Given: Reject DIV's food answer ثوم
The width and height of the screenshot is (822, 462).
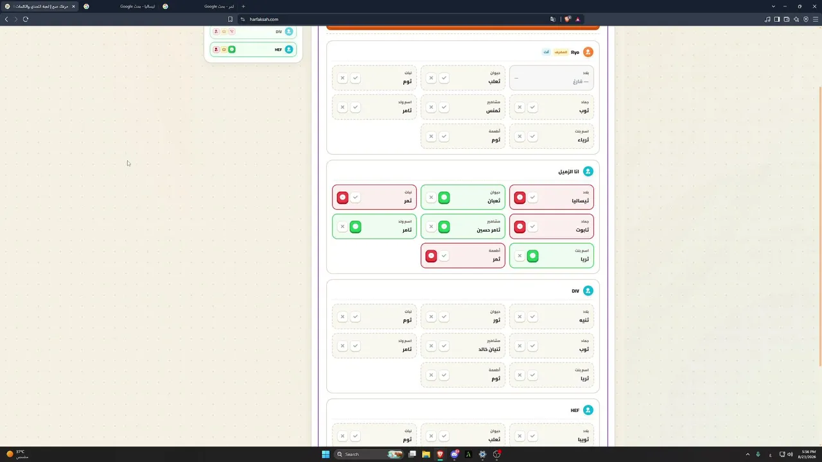Looking at the screenshot, I should tap(431, 375).
